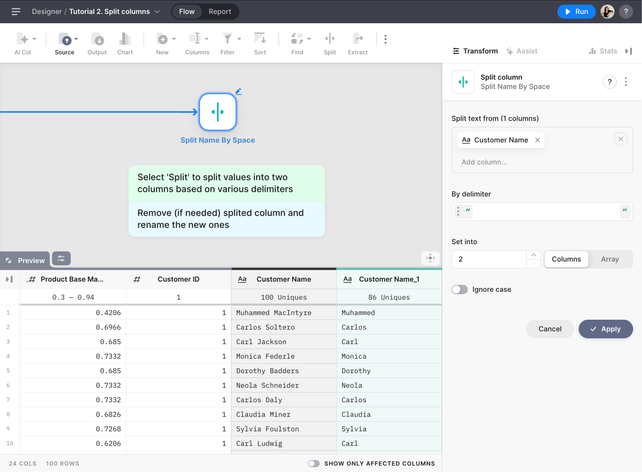The image size is (642, 472).
Task: Switch to the Report view tab
Action: pyautogui.click(x=220, y=12)
